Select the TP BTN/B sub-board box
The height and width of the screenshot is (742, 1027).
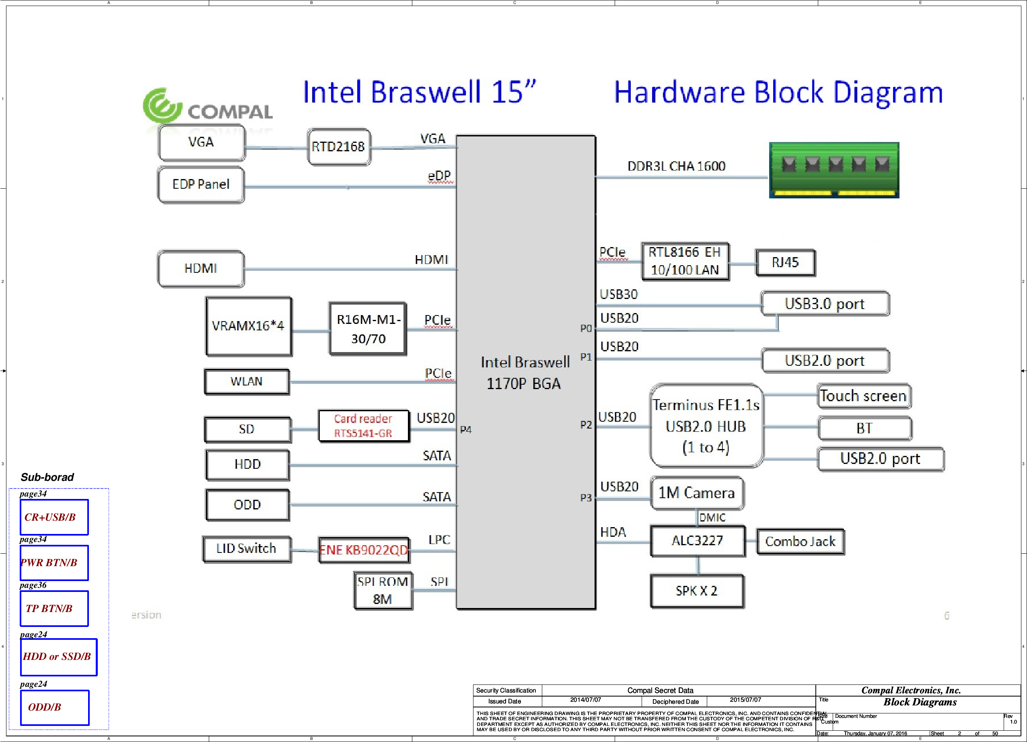(54, 608)
